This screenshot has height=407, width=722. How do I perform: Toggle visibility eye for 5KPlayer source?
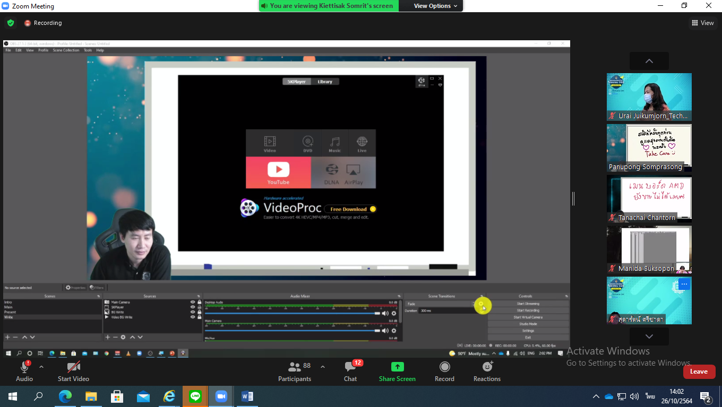(193, 307)
